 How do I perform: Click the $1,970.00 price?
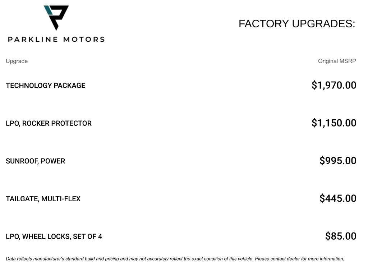pos(334,85)
